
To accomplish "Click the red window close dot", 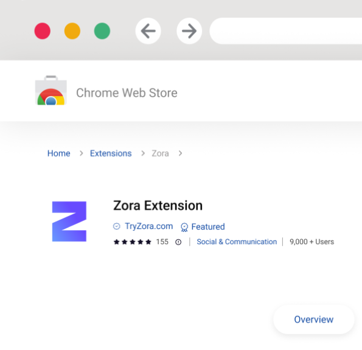I will [43, 31].
